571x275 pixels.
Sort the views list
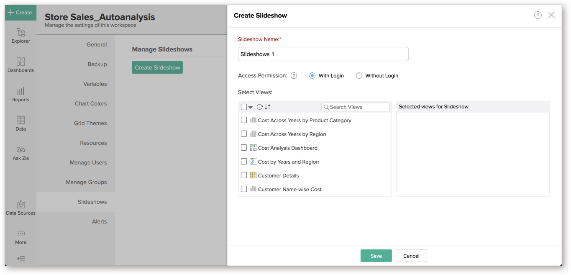267,107
